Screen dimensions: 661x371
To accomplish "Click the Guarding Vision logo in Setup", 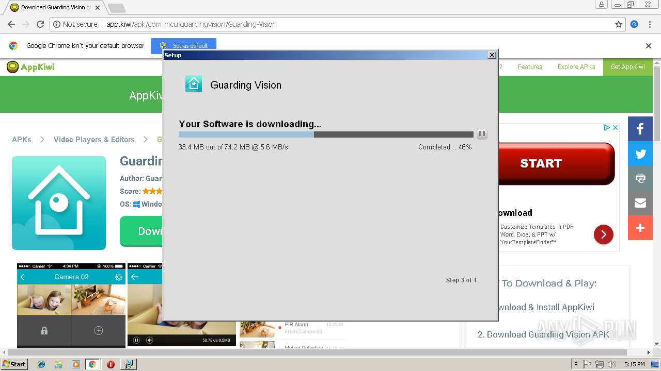I will click(194, 83).
